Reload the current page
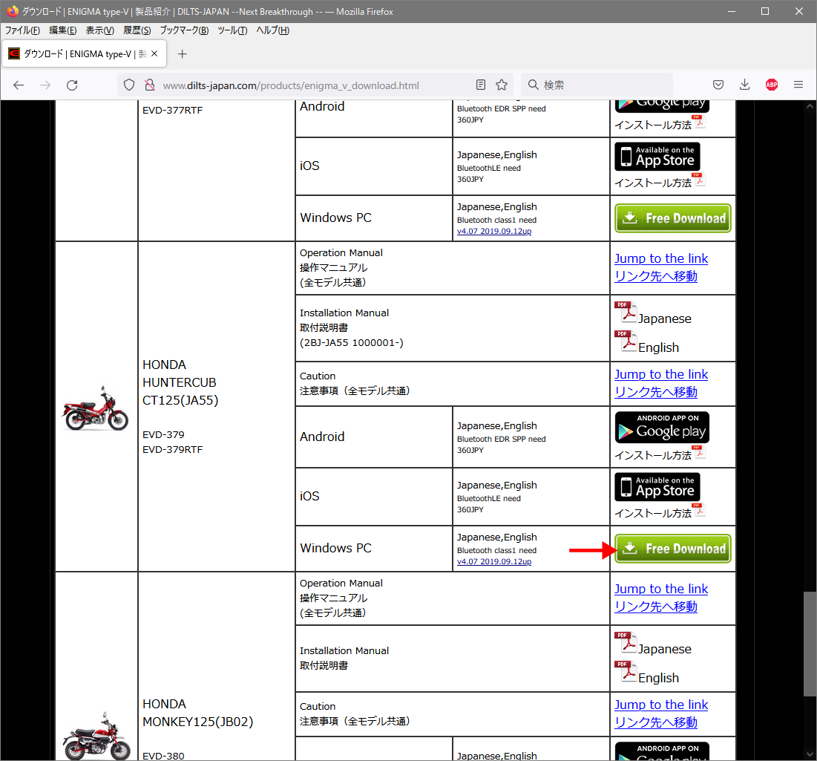This screenshot has width=817, height=761. 72,85
